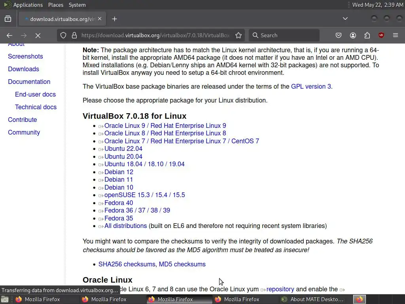Download the Ubuntu 20.04 package
Viewport: 405px width, 304px height.
(x=123, y=157)
